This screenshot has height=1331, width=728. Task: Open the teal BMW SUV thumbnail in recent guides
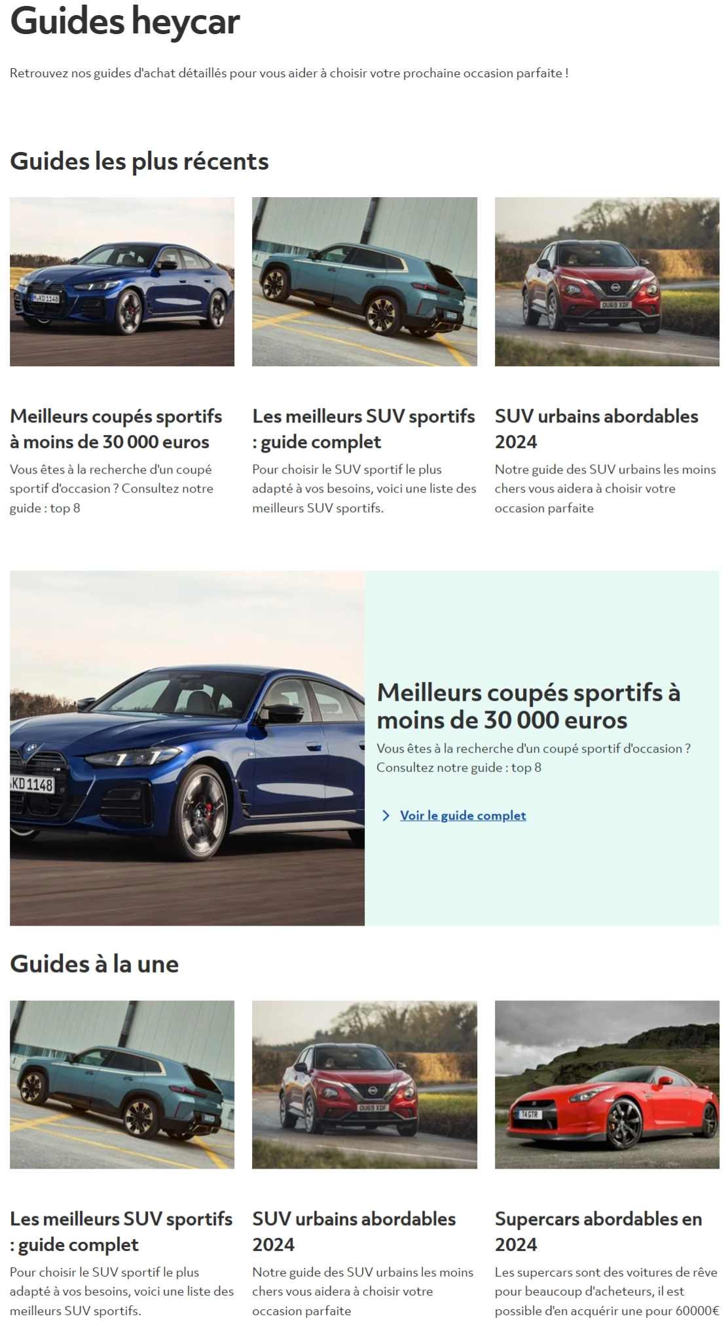365,282
